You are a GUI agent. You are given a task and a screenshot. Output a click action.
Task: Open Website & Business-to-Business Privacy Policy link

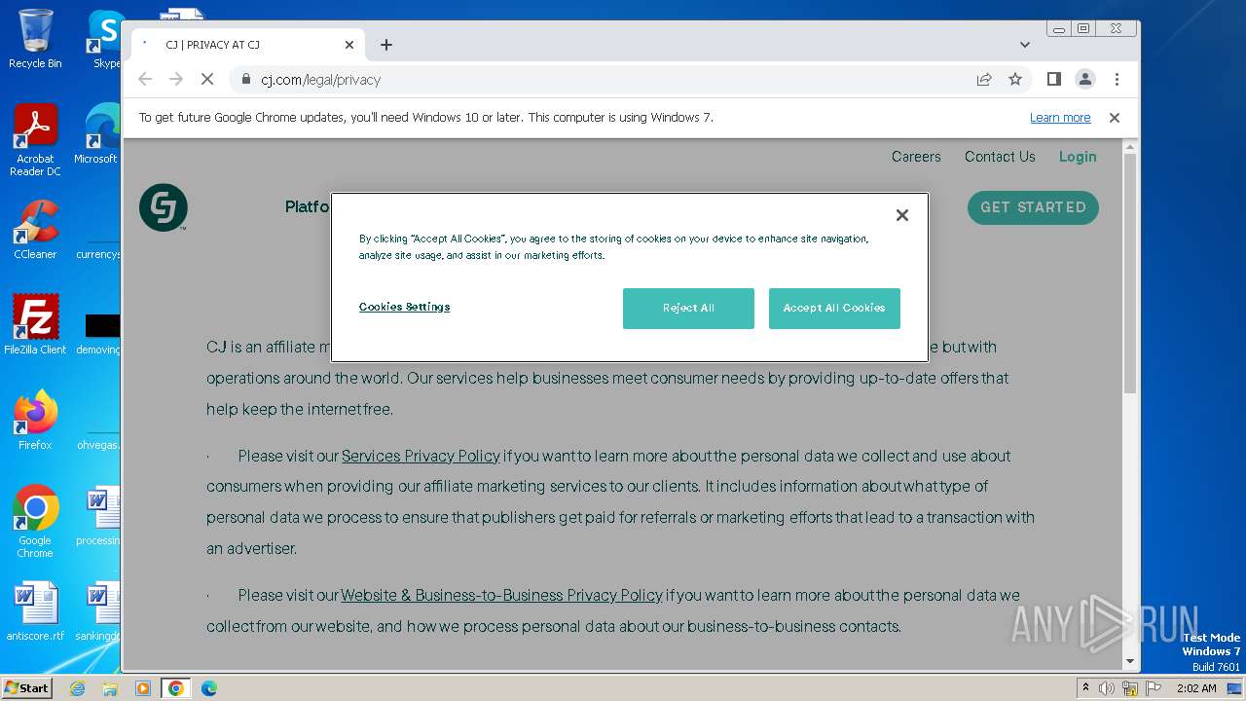click(x=501, y=595)
